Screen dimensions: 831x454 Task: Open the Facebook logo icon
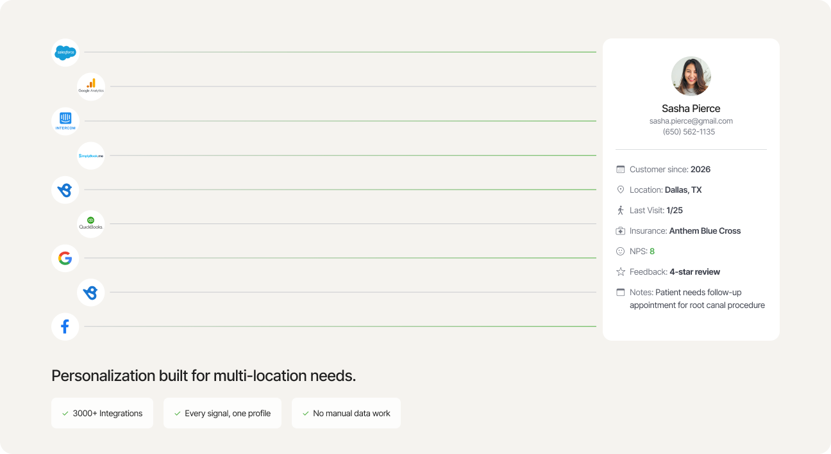pyautogui.click(x=65, y=327)
